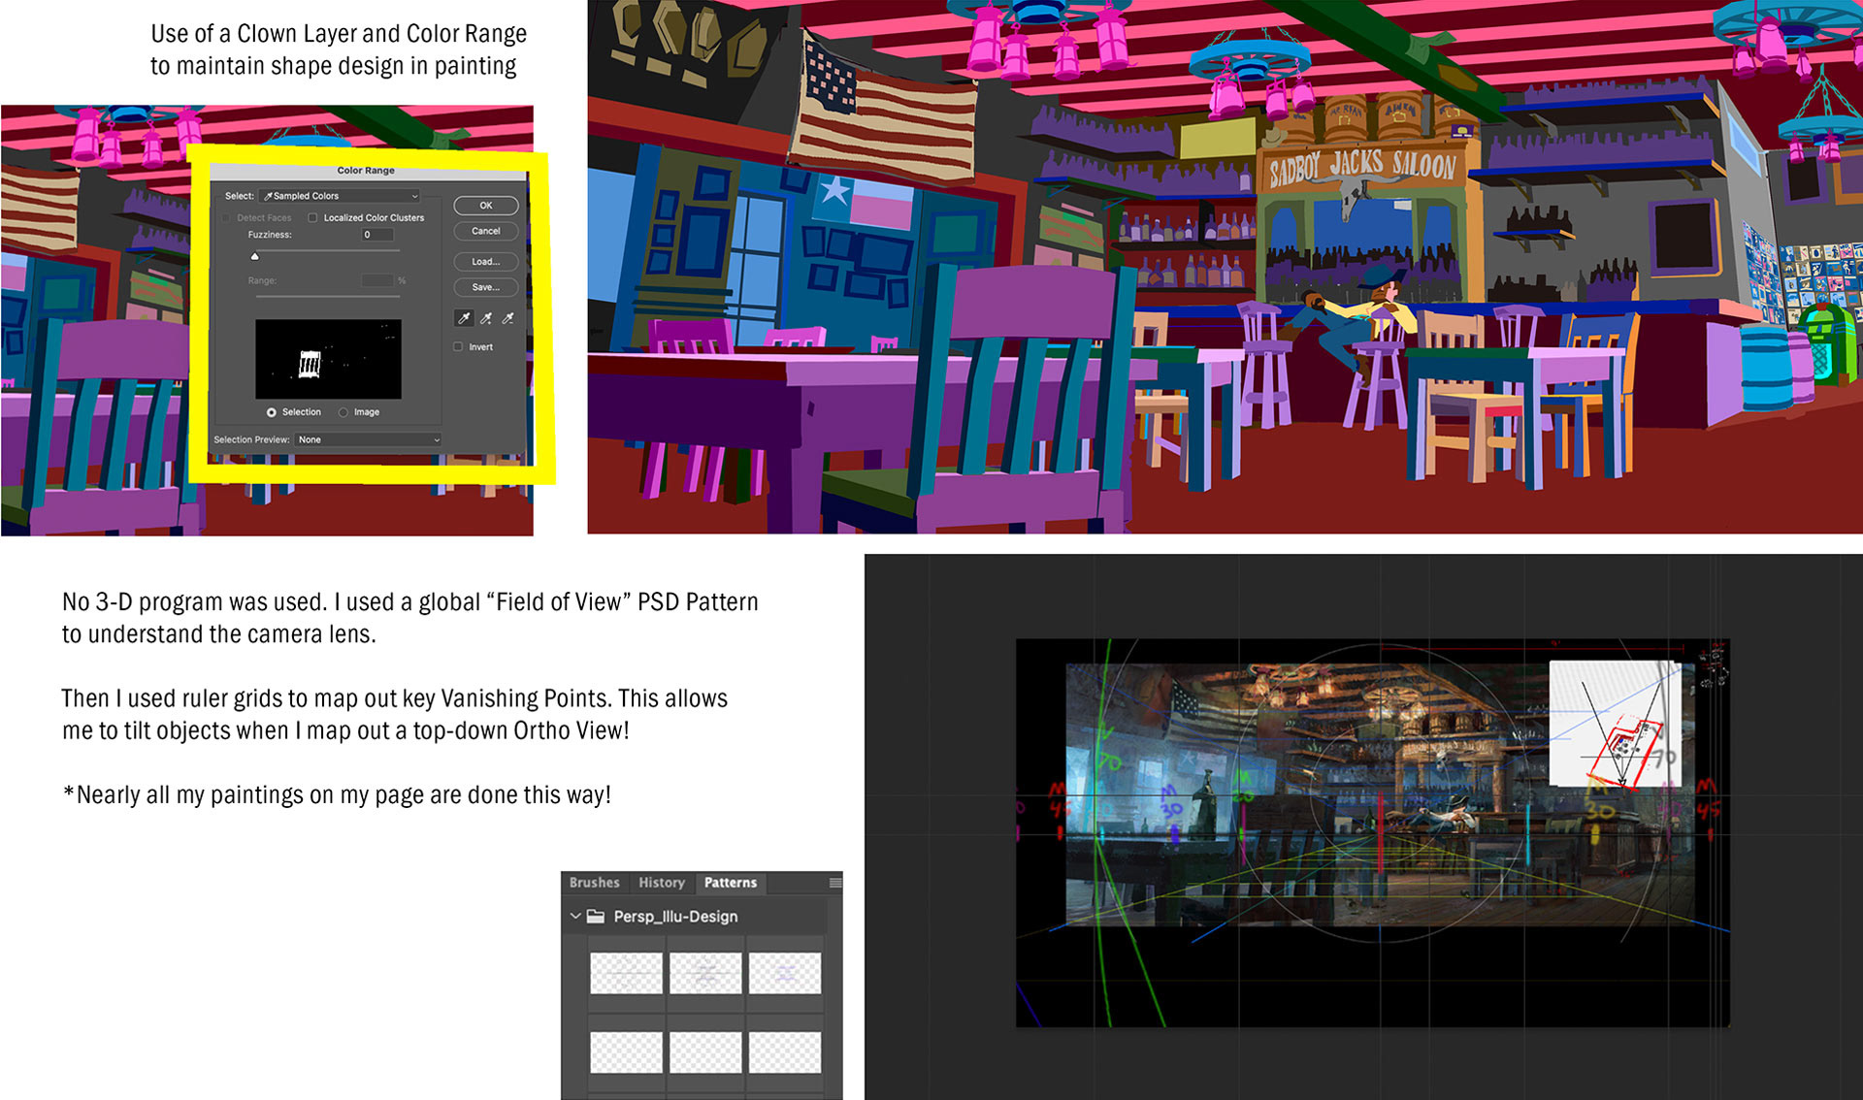This screenshot has width=1863, height=1100.
Task: Switch to the History tab
Action: (662, 883)
